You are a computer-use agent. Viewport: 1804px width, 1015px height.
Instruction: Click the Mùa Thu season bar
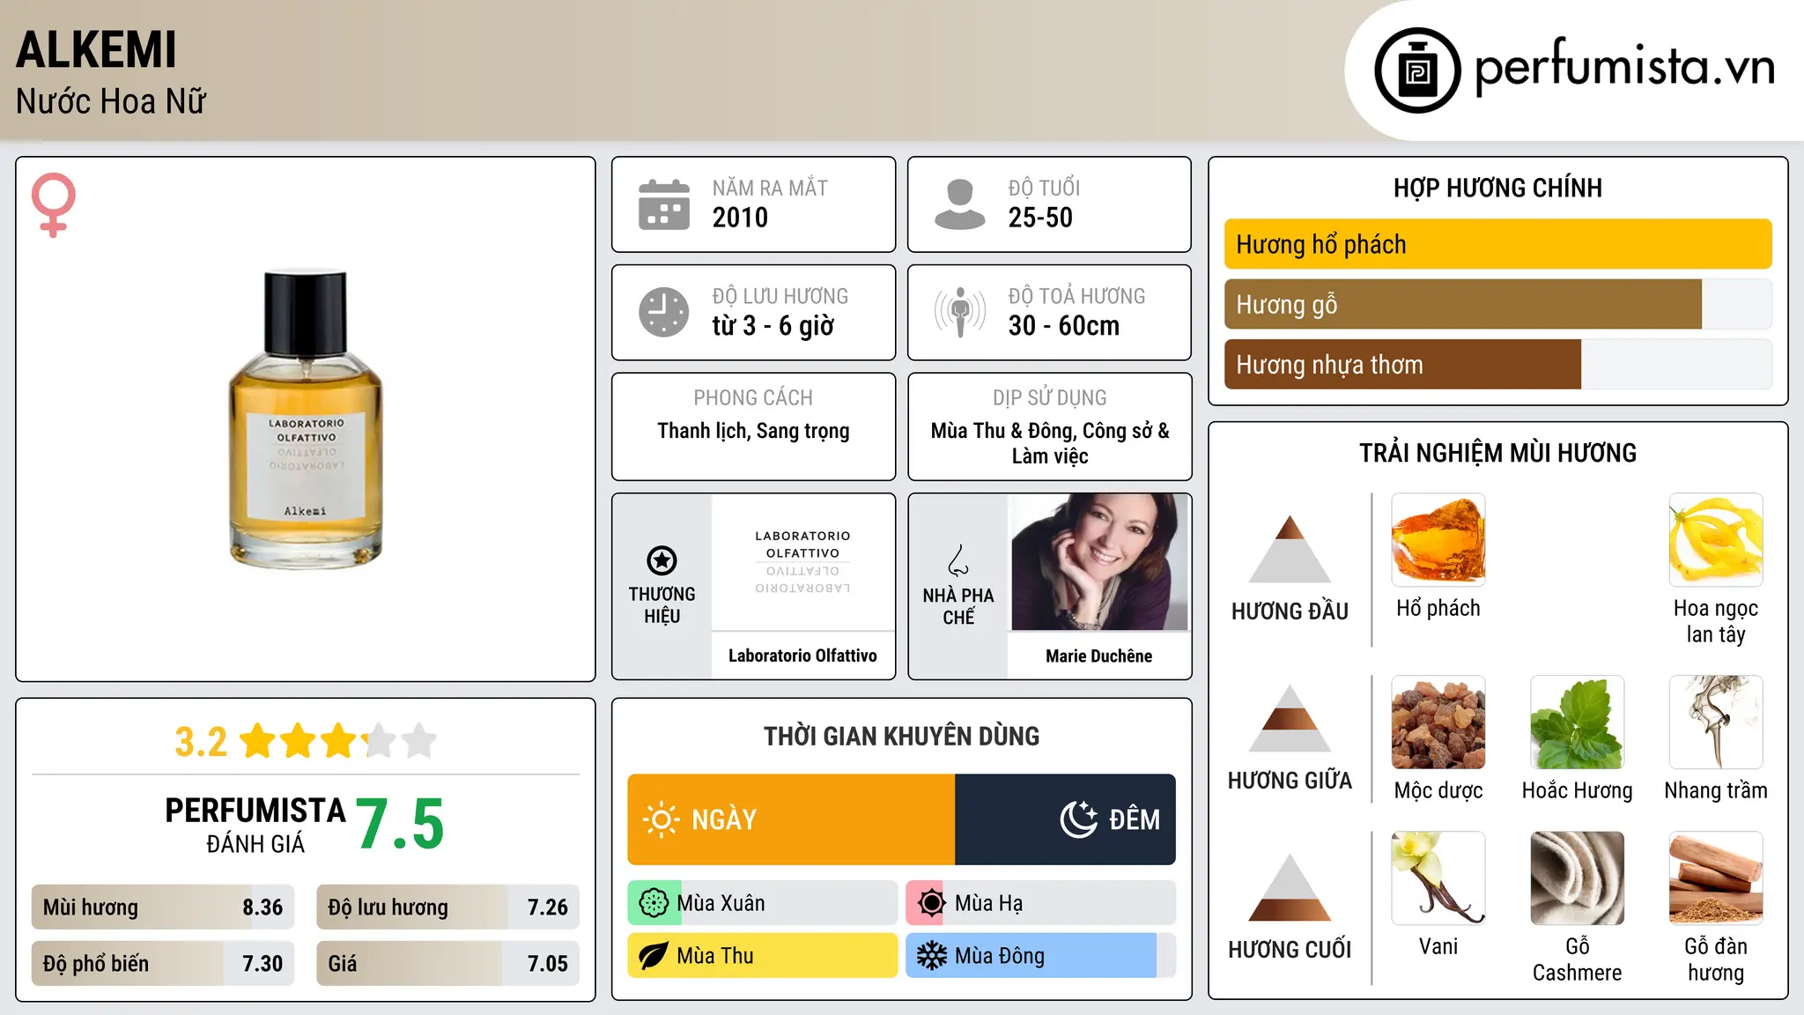click(763, 956)
